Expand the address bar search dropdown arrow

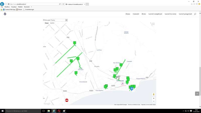62,4
